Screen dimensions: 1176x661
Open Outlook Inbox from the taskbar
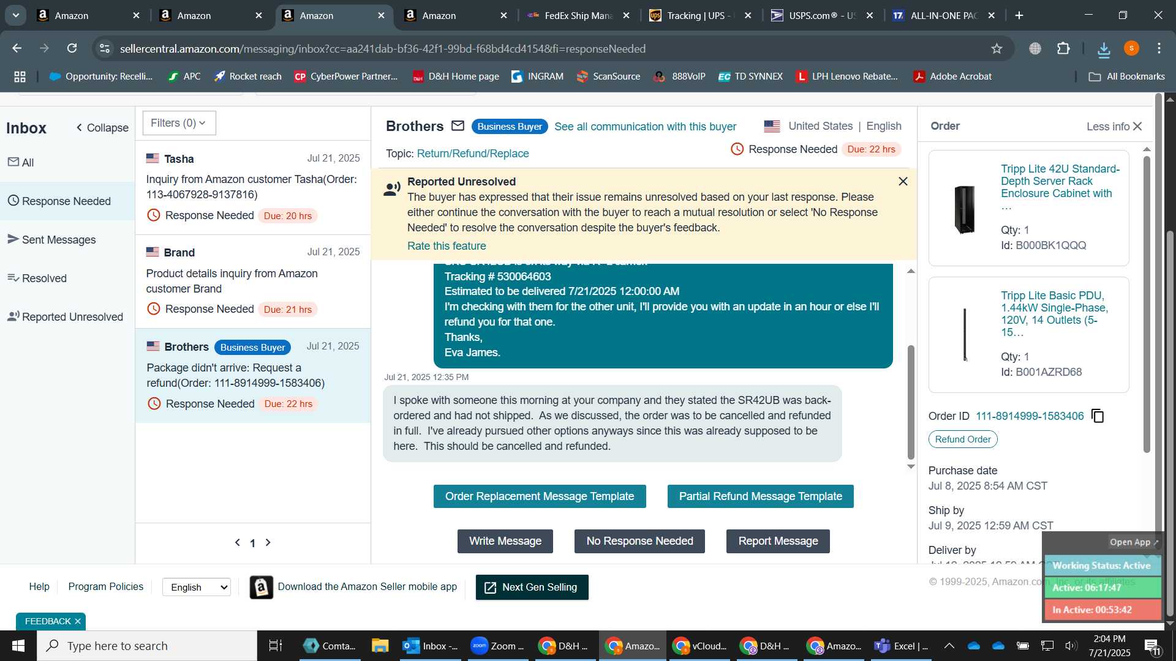pos(430,646)
